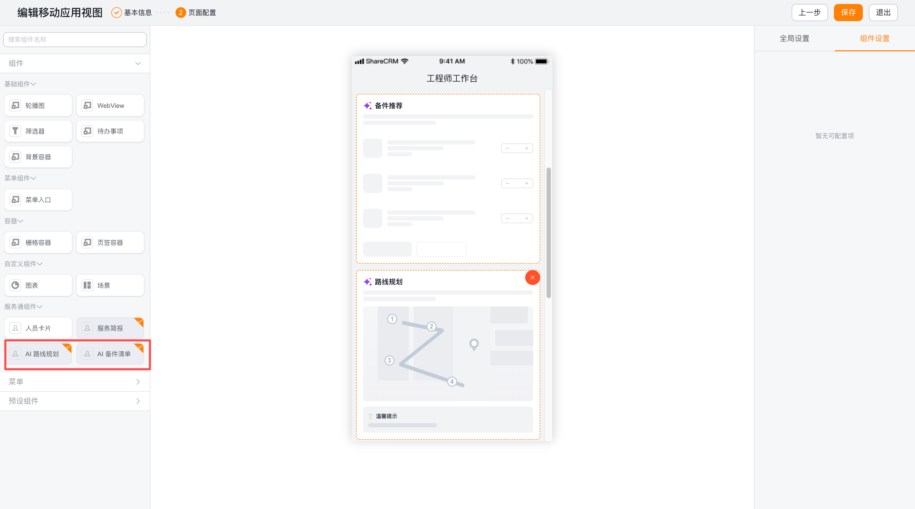The image size is (915, 509).
Task: Click the 上一步 button
Action: [810, 13]
